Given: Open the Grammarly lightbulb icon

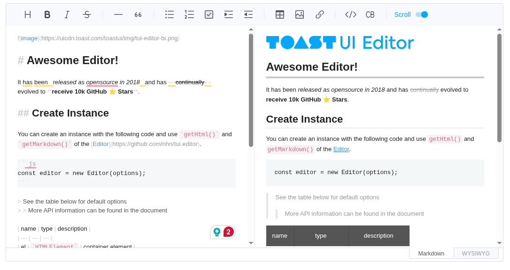Looking at the screenshot, I should click(217, 232).
